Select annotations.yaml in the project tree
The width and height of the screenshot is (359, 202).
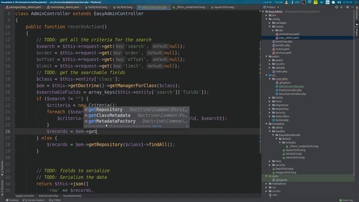287,34
